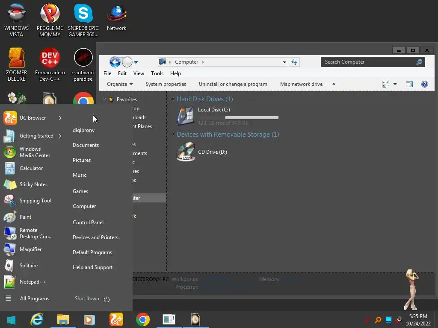Click the blue Help question icon

coord(425,84)
